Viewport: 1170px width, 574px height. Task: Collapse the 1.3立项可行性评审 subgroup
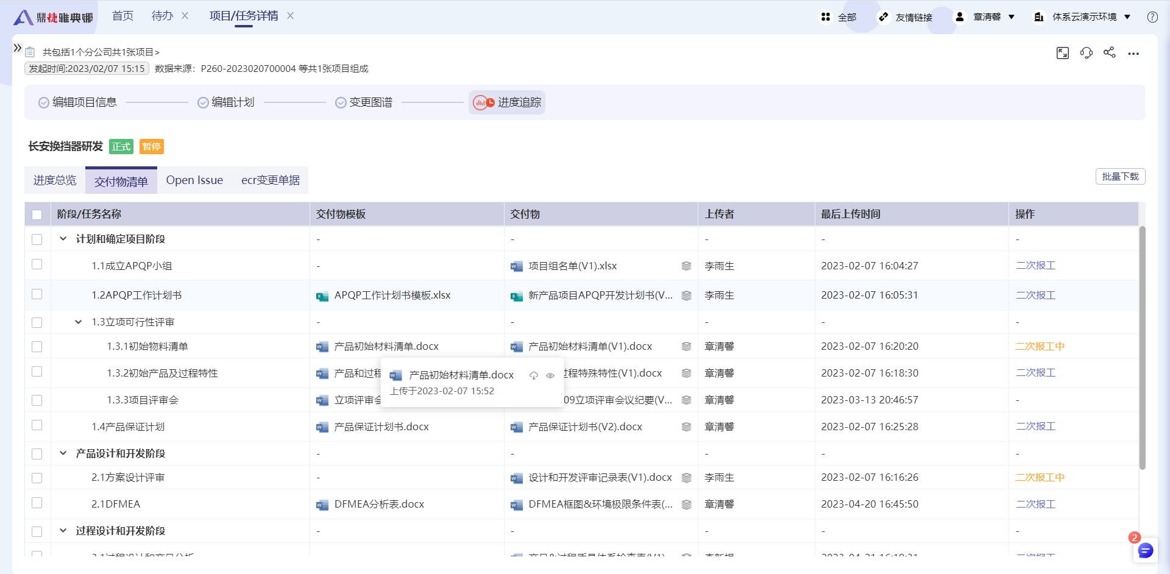coord(79,322)
